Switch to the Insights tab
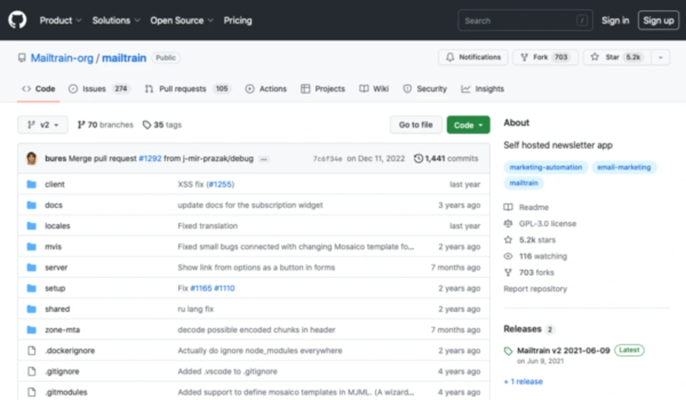 [x=483, y=89]
